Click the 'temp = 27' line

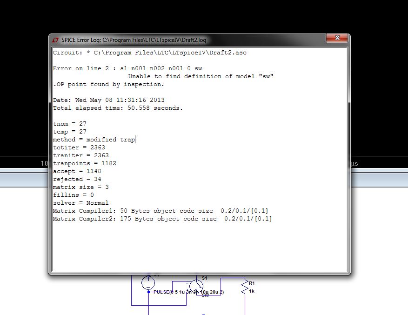(x=69, y=132)
